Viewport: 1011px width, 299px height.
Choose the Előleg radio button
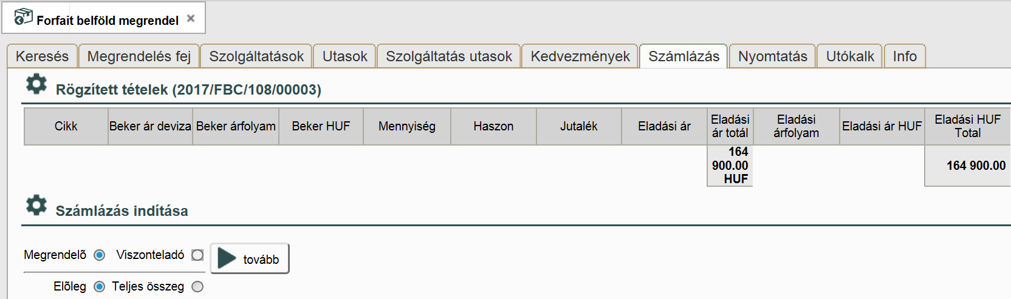click(100, 287)
